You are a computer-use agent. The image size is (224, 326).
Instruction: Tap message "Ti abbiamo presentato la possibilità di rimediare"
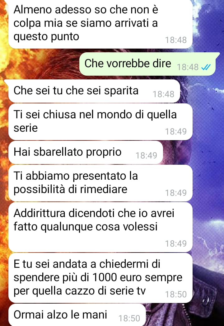pyautogui.click(x=100, y=183)
